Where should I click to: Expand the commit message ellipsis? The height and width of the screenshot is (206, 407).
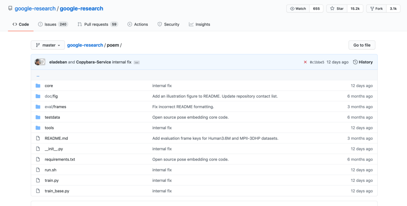click(136, 62)
